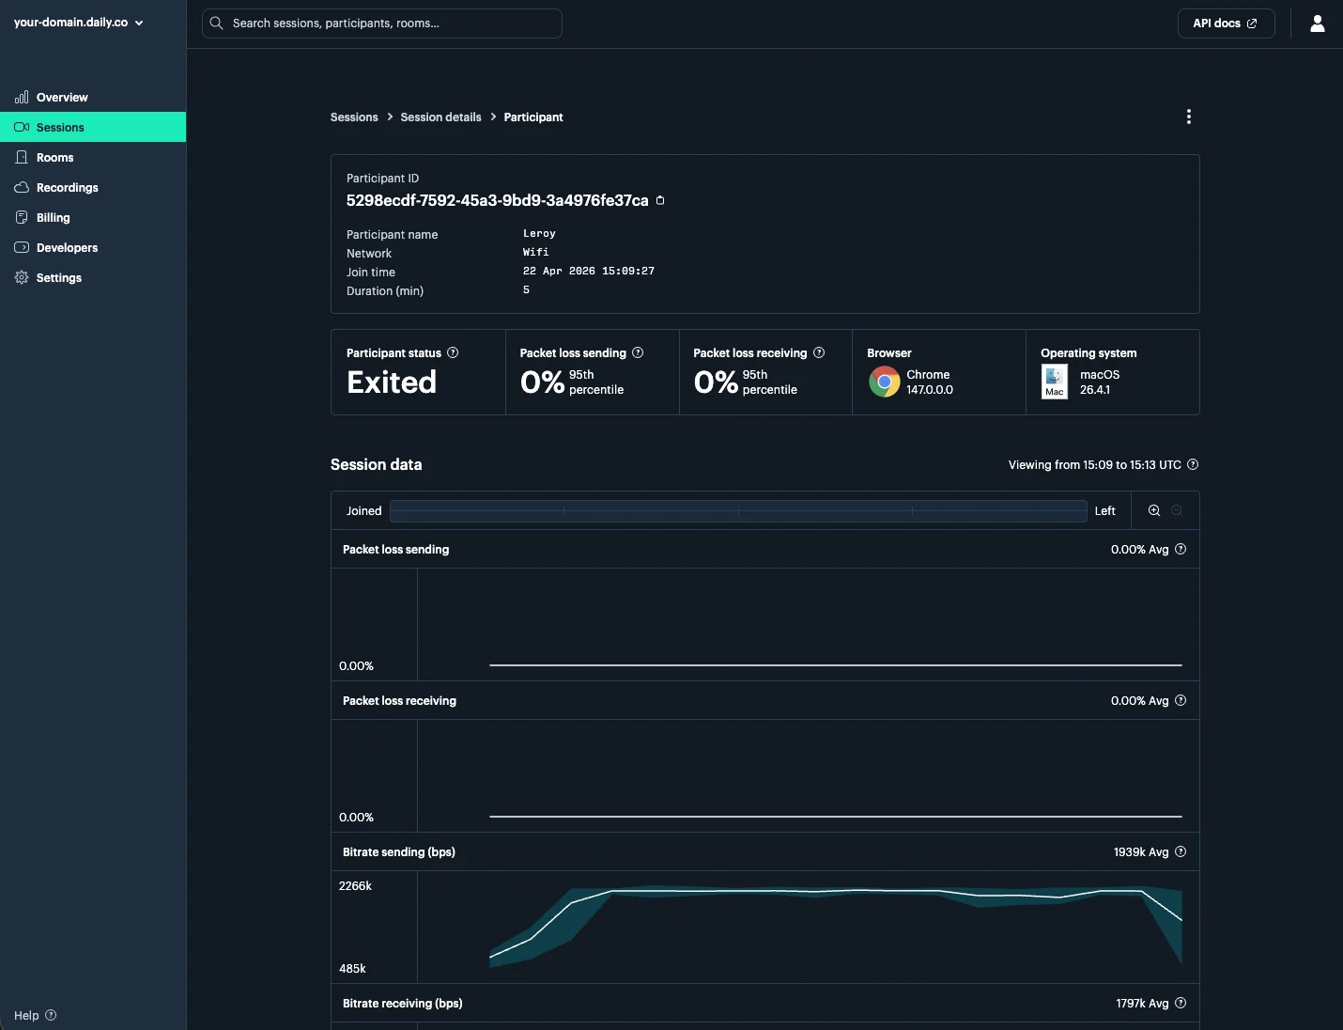
Task: Click the Overview bar chart icon
Action: click(x=22, y=97)
